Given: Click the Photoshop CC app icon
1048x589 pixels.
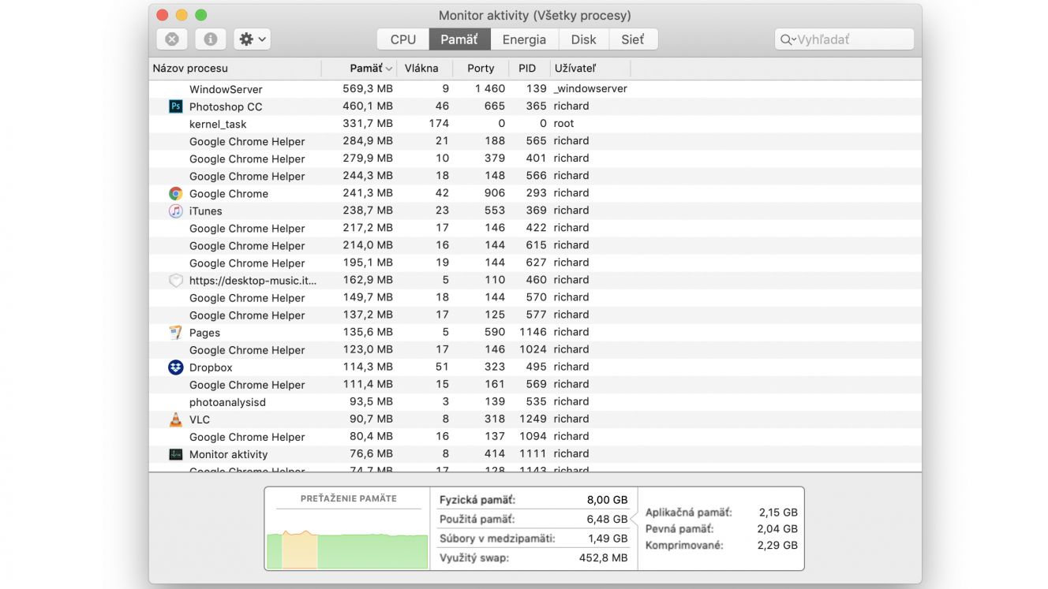Looking at the screenshot, I should click(176, 106).
